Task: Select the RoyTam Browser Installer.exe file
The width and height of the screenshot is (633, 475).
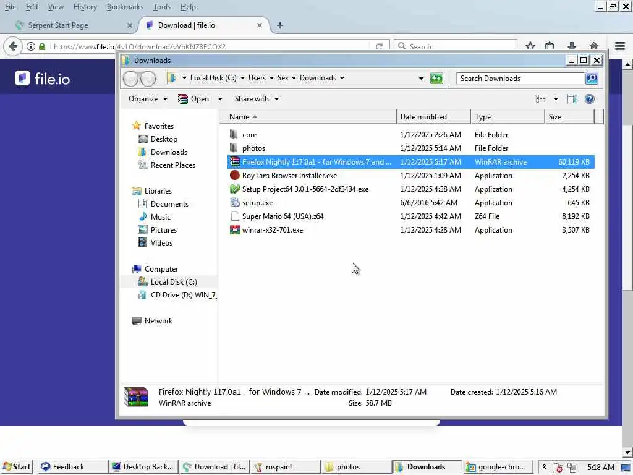Action: (411, 176)
